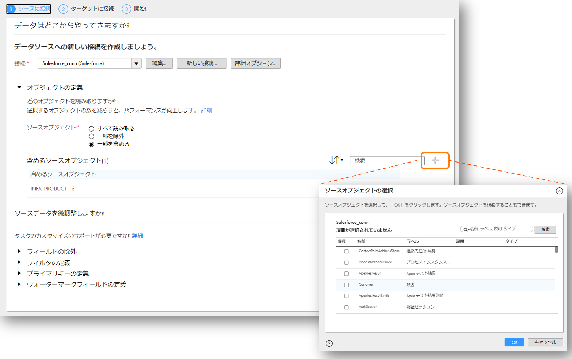This screenshot has height=359, width=572.
Task: Close the source object selection dialog
Action: [559, 191]
